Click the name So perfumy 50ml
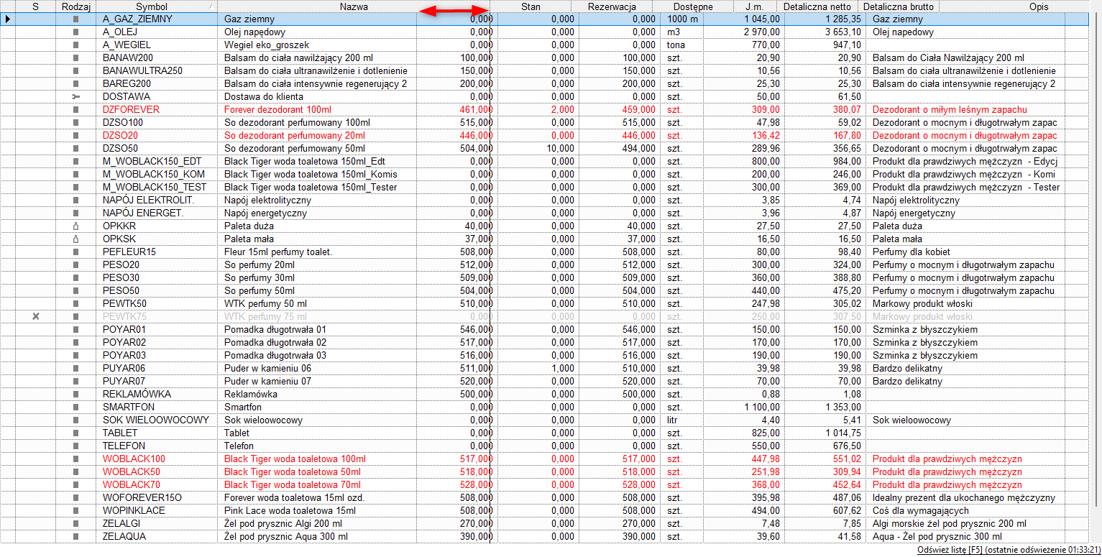This screenshot has height=557, width=1102. tap(260, 290)
